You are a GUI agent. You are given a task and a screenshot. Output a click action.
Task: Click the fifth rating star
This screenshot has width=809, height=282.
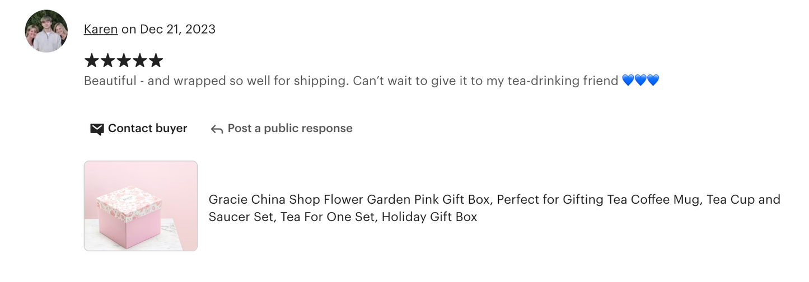tap(156, 60)
